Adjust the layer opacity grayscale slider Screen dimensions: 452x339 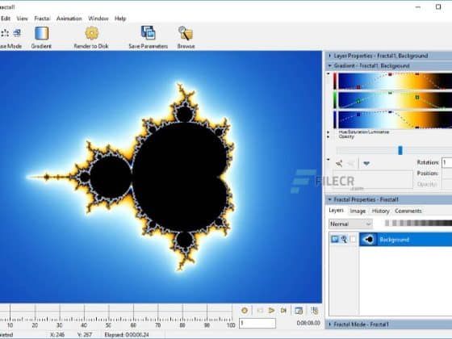[418, 223]
